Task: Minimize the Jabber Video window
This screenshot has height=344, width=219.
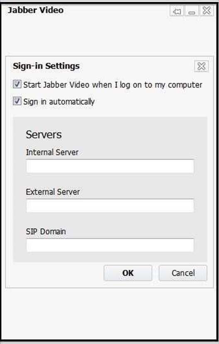Action: (192, 11)
